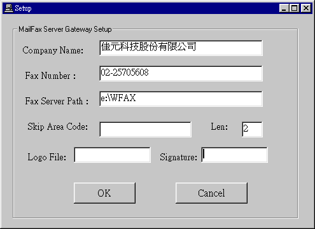Focus the Fax Number input field
The image size is (315, 229).
[181, 74]
